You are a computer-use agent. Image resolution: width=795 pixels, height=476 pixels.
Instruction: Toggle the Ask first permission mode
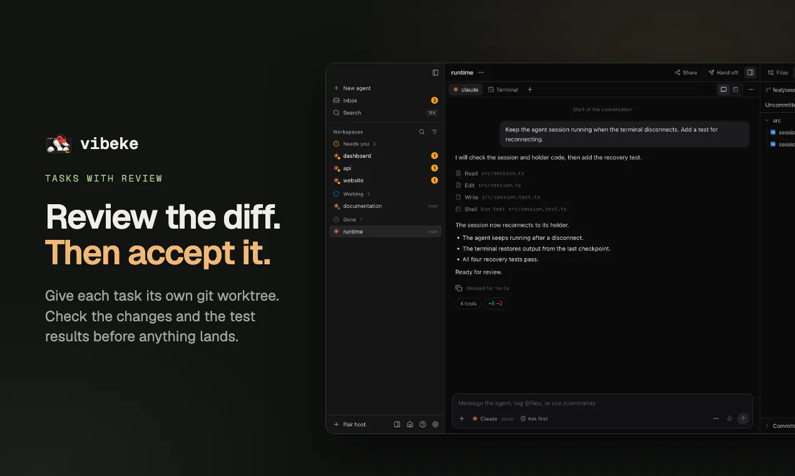click(x=534, y=418)
